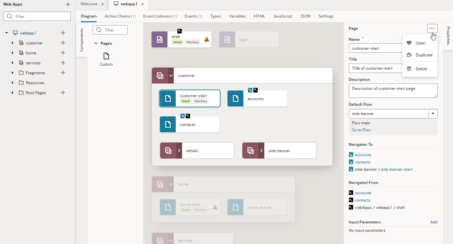453x244 pixels.
Task: Click the login page icon in diagram
Action: (227, 39)
